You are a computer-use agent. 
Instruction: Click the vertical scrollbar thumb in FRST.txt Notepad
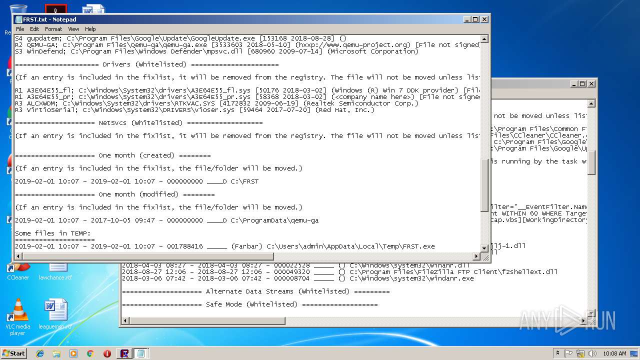pos(484,185)
